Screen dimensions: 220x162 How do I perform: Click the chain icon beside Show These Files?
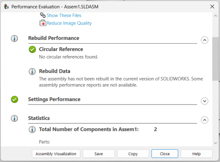pyautogui.click(x=43, y=15)
